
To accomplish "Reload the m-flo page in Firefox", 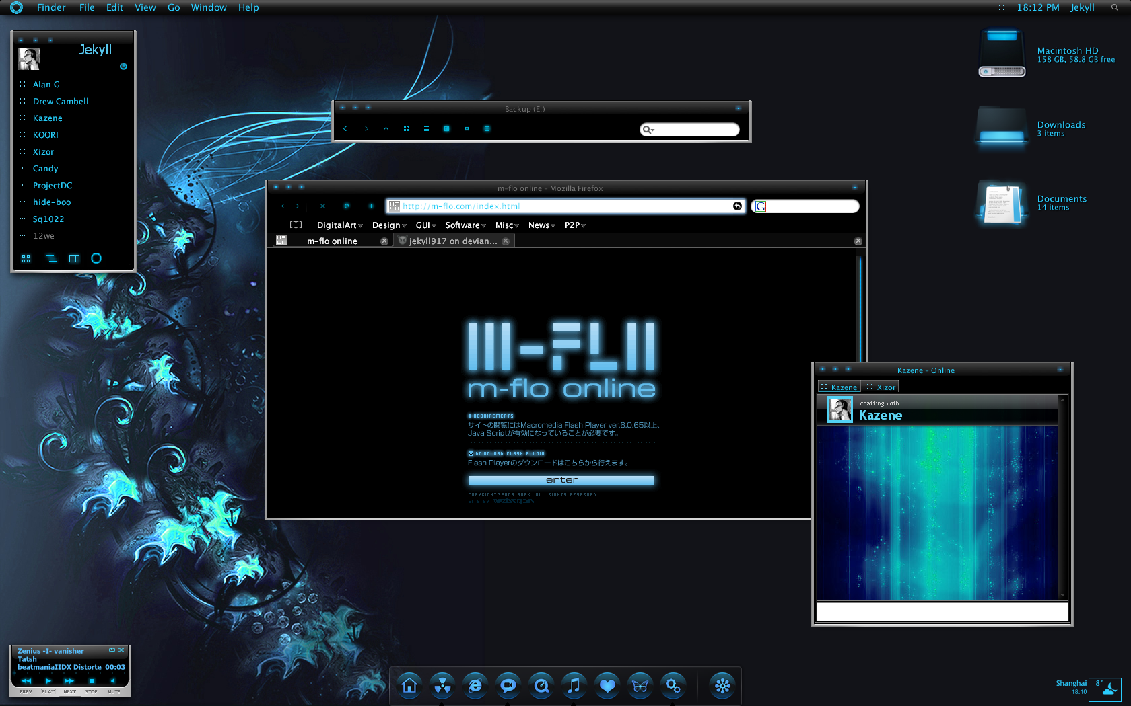I will [347, 206].
